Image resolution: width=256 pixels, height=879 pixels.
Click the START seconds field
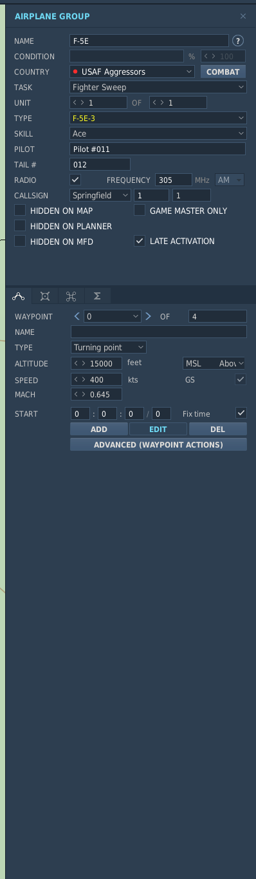coord(134,413)
